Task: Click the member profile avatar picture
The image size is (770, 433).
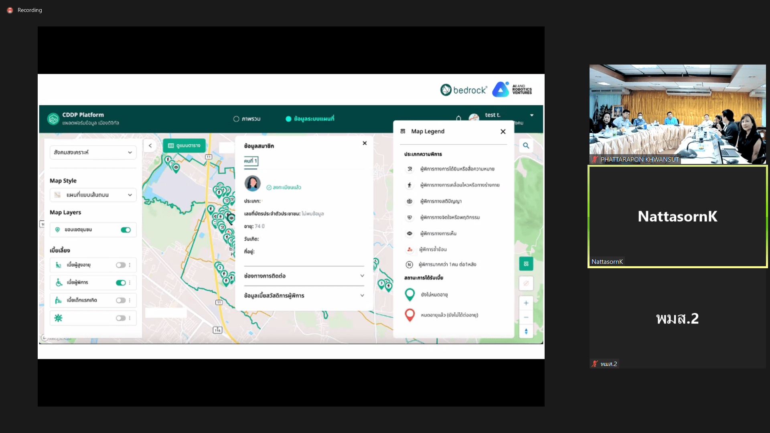Action: tap(253, 184)
